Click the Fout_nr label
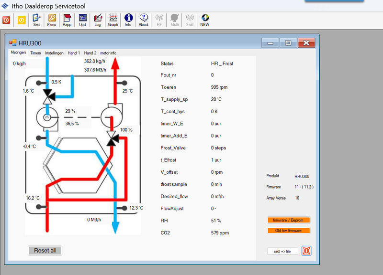The height and width of the screenshot is (275, 383). pyautogui.click(x=169, y=75)
